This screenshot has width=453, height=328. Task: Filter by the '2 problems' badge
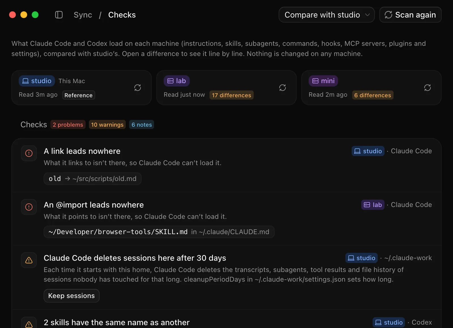[x=68, y=125]
